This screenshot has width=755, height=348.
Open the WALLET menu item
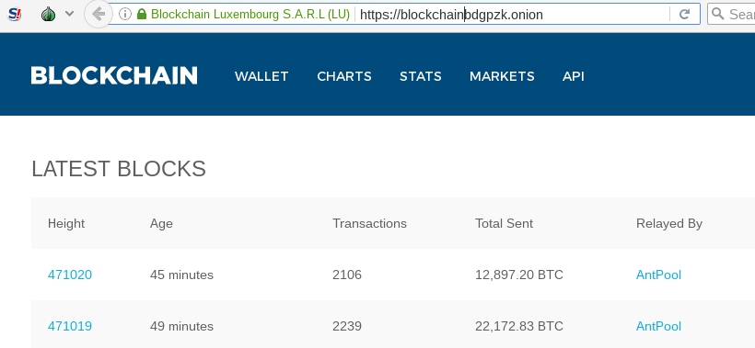(x=261, y=76)
